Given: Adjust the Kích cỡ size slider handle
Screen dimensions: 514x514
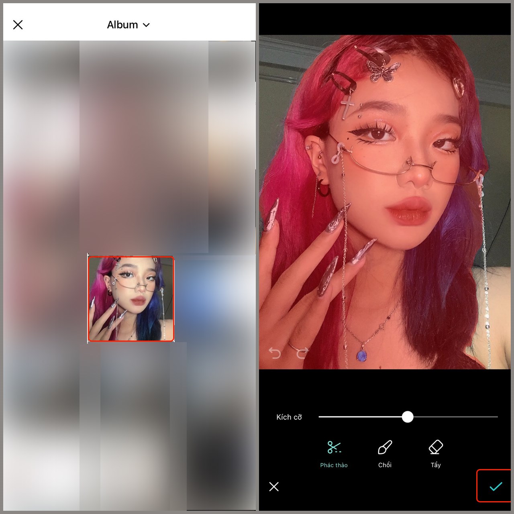Looking at the screenshot, I should [x=408, y=417].
